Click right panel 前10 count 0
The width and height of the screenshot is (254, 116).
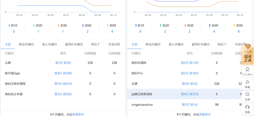point(140,31)
